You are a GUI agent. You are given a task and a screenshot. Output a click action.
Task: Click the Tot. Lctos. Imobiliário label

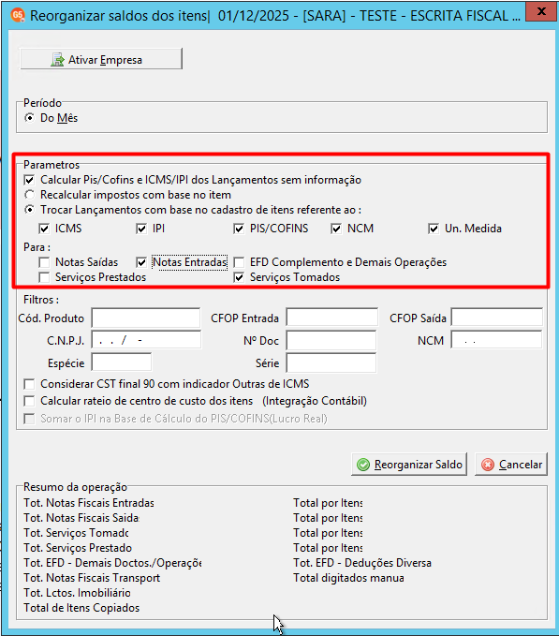77,593
